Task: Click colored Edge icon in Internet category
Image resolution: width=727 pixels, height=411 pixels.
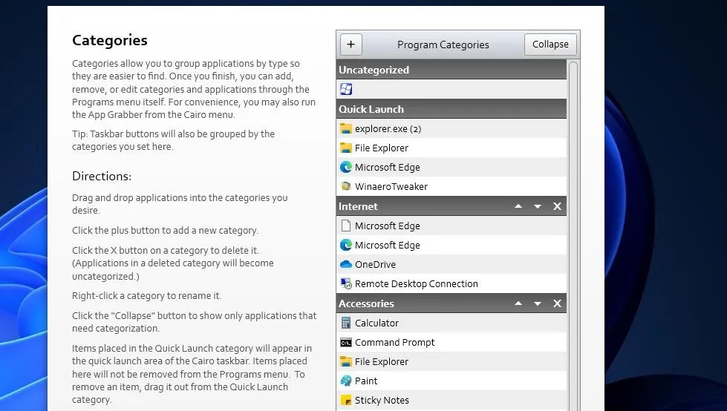Action: point(346,245)
